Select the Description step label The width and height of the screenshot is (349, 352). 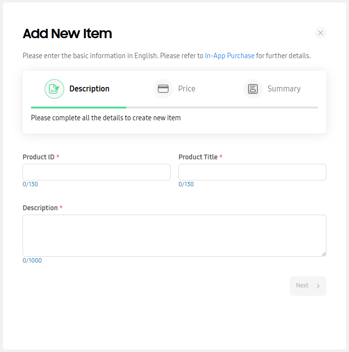coord(89,89)
